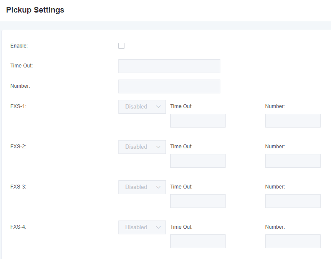
Task: Open the FXS-2 Disabled dropdown
Action: pyautogui.click(x=142, y=147)
